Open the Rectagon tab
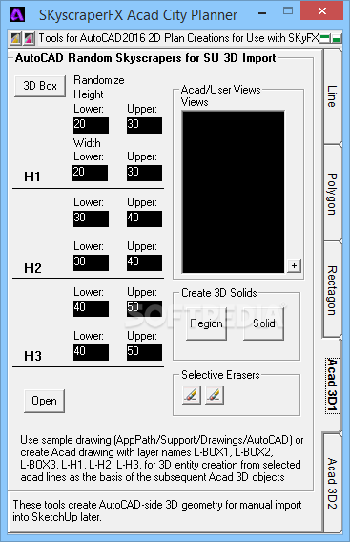This screenshot has height=542, width=350. 332,290
